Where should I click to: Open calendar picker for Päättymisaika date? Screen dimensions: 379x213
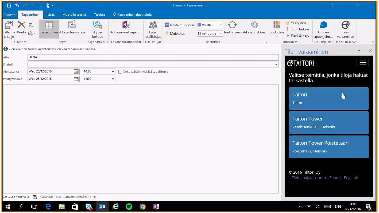pos(76,79)
